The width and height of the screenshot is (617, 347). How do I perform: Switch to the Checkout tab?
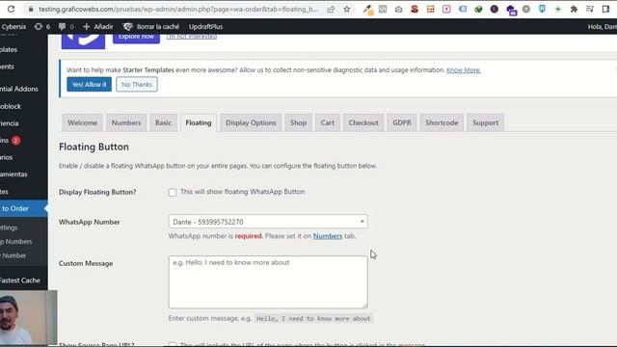click(x=363, y=122)
